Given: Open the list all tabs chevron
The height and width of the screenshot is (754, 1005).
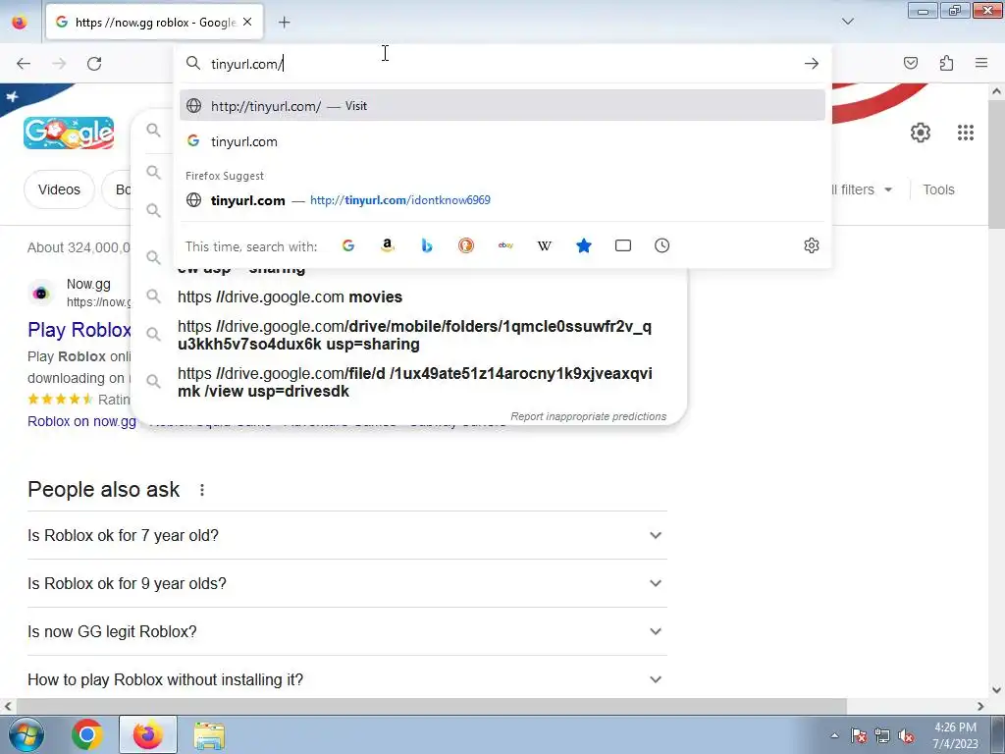Looking at the screenshot, I should [848, 22].
